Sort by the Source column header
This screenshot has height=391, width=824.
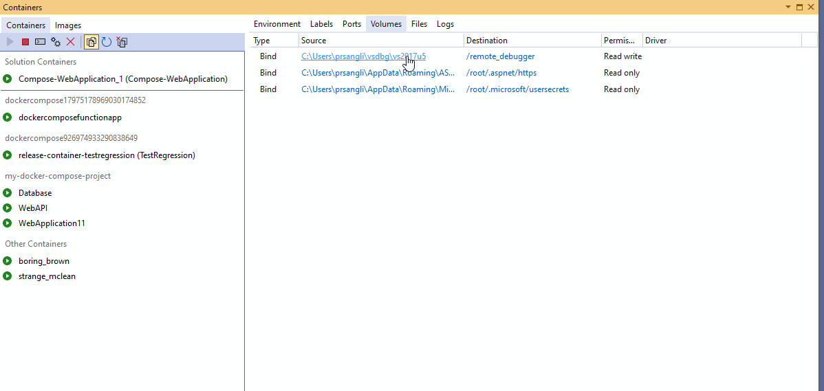coord(382,41)
